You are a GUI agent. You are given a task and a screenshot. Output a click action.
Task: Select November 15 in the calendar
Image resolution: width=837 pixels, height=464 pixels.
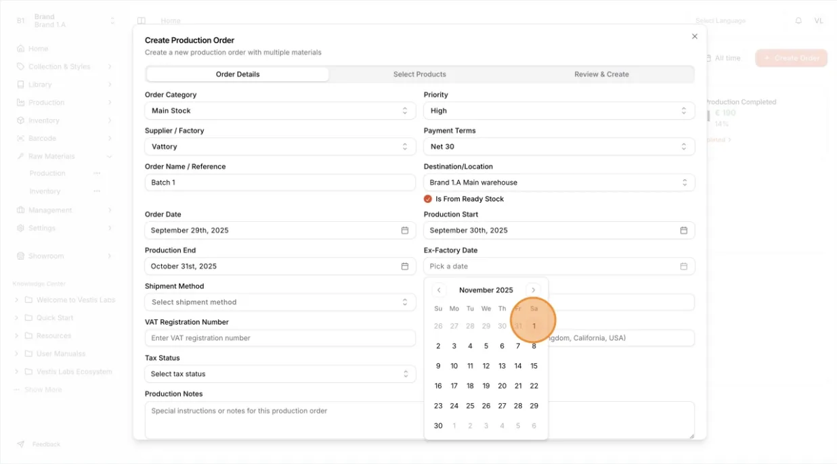click(x=534, y=366)
